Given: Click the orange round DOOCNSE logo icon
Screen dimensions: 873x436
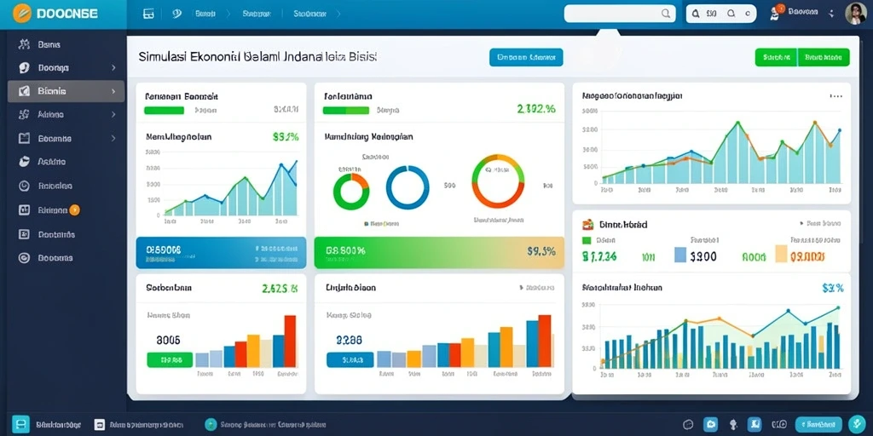Looking at the screenshot, I should pyautogui.click(x=23, y=14).
